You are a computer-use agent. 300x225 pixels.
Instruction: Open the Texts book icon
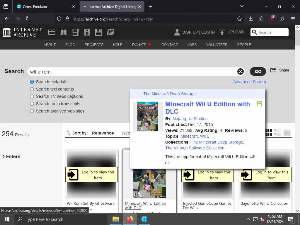tap(64, 32)
